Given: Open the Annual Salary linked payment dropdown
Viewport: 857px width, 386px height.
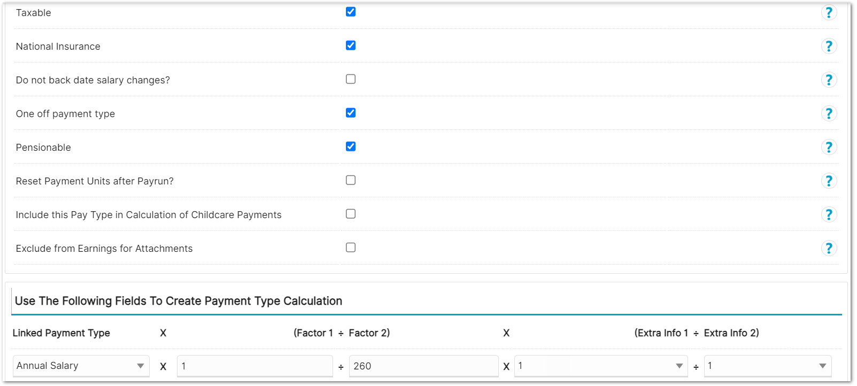Looking at the screenshot, I should click(81, 366).
